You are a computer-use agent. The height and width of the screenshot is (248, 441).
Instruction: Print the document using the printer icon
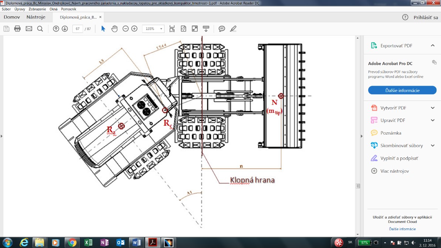point(17,29)
